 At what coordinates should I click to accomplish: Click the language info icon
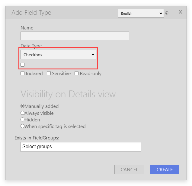click(167, 13)
